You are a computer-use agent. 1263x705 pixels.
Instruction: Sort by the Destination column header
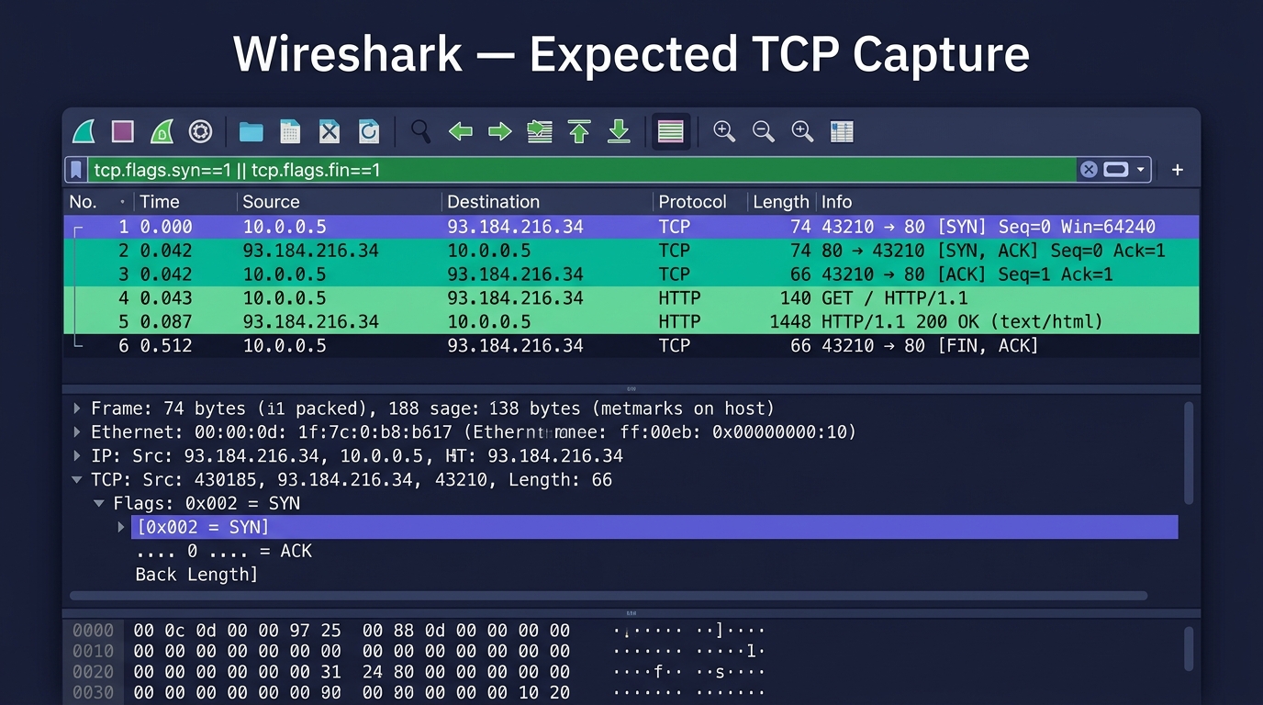pyautogui.click(x=547, y=202)
